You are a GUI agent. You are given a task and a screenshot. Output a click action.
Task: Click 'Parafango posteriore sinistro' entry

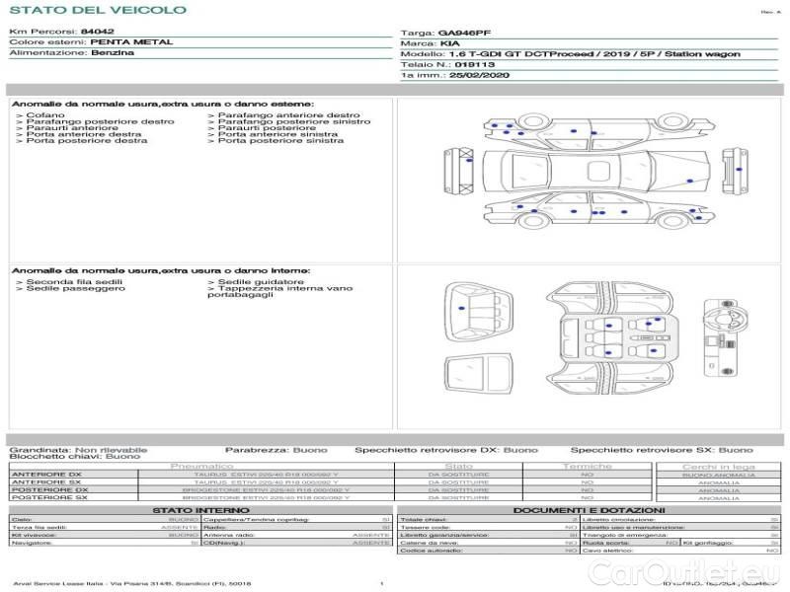(x=293, y=121)
